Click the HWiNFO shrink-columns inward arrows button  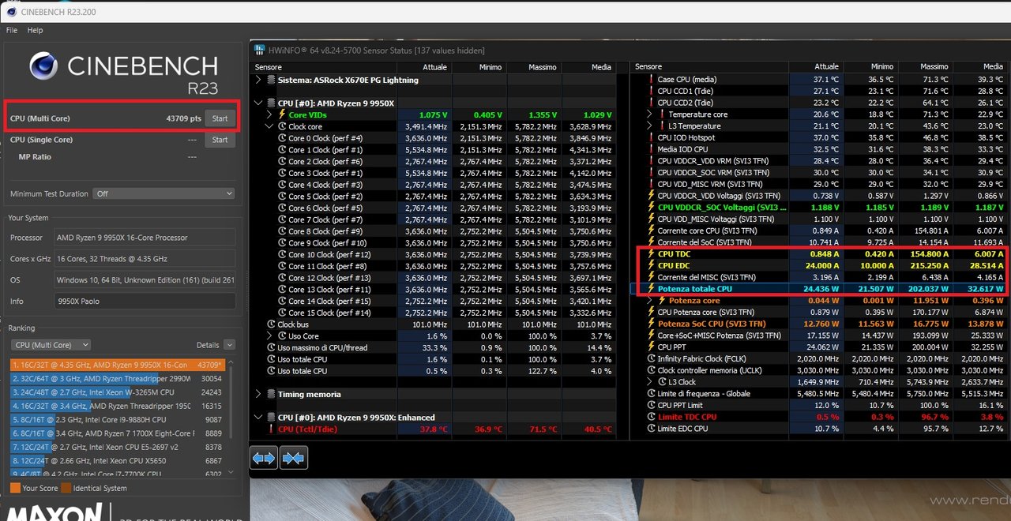click(x=294, y=458)
